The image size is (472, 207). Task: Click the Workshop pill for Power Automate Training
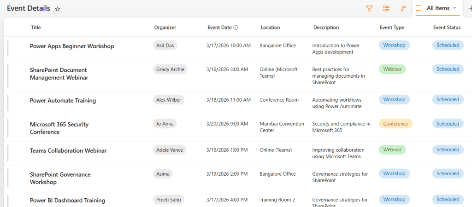[395, 99]
